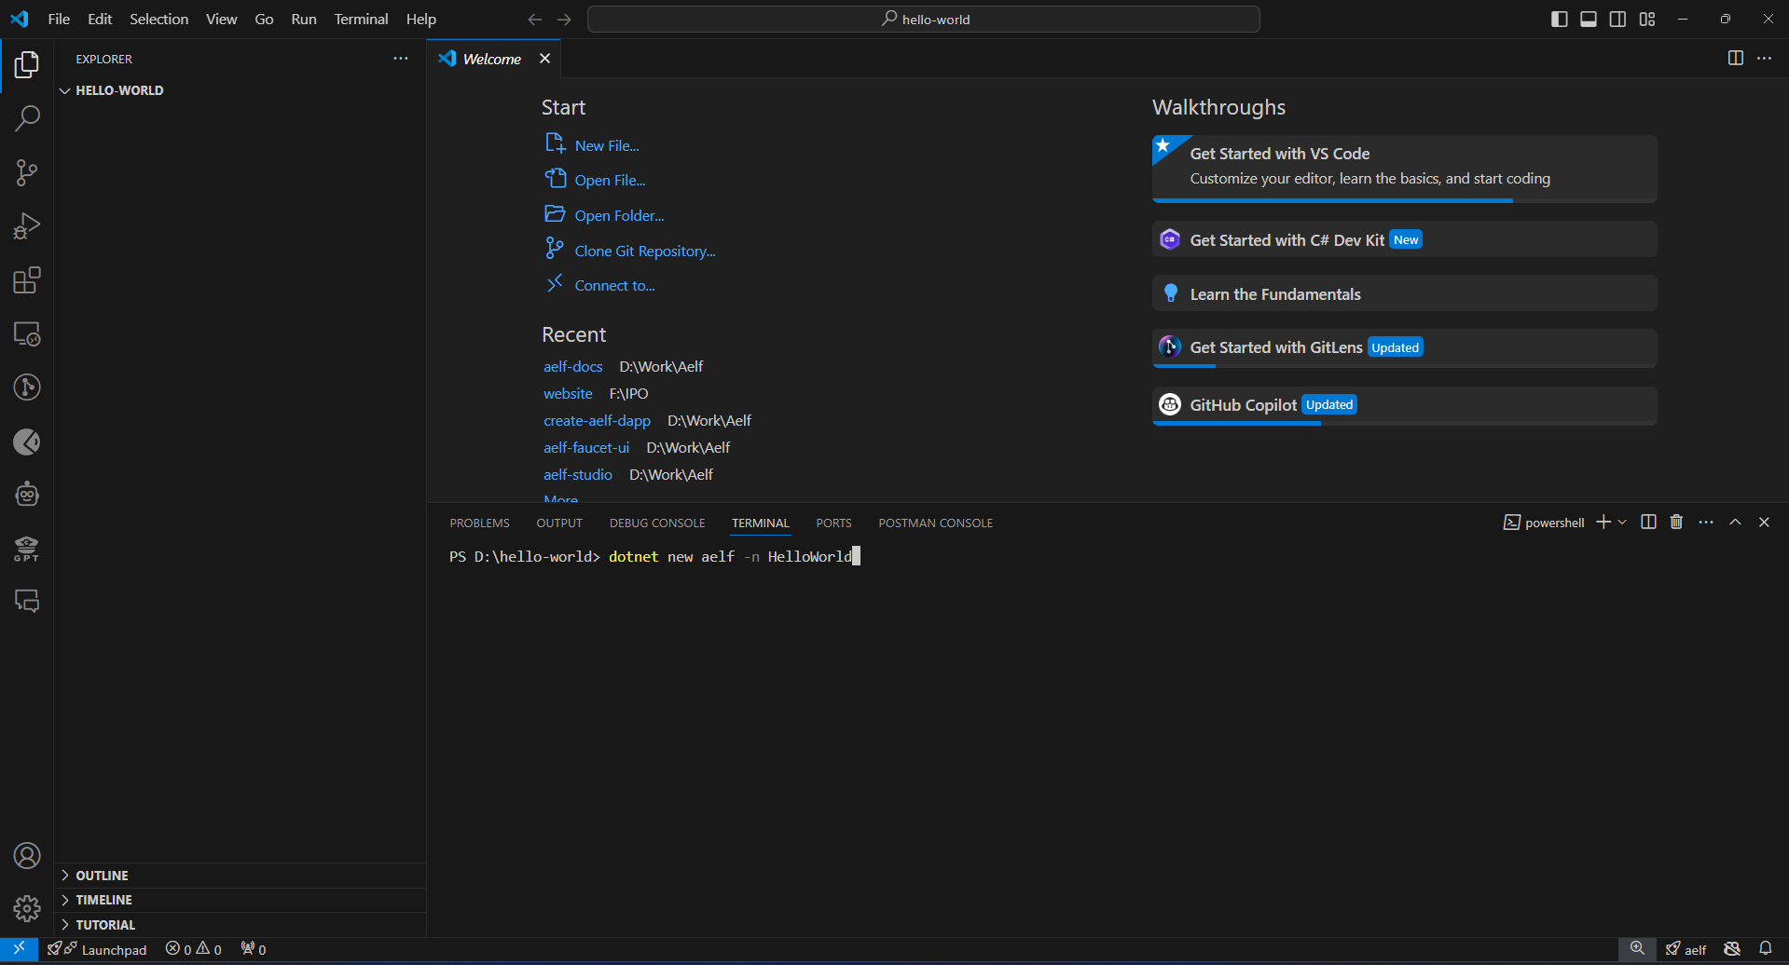Click the New File... link
The height and width of the screenshot is (965, 1789).
click(607, 145)
